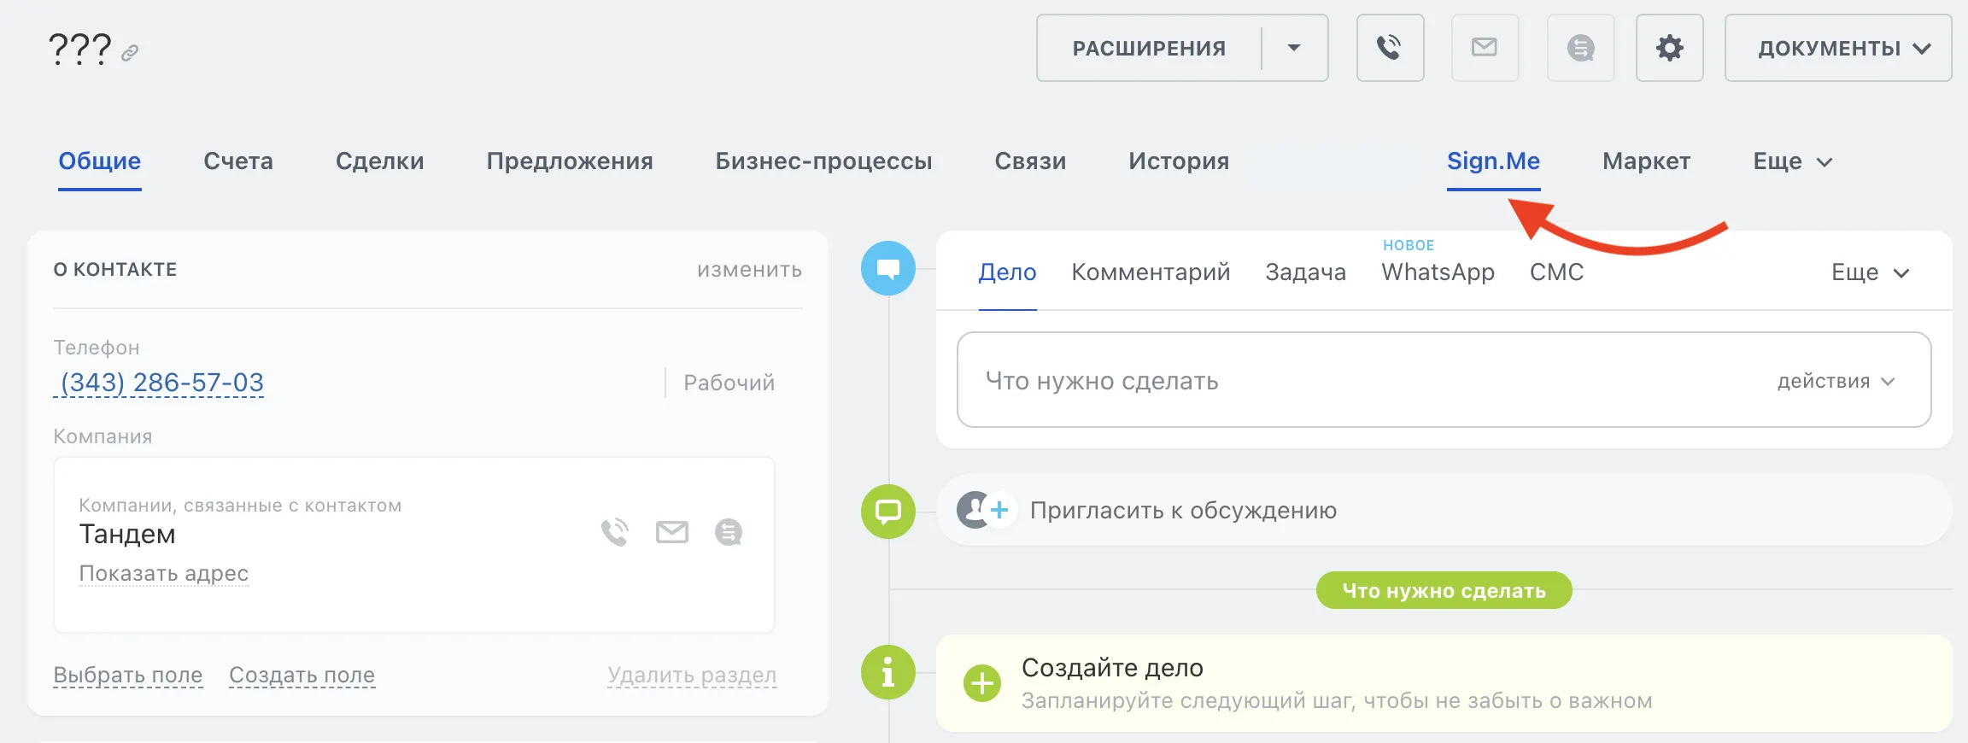Image resolution: width=1968 pixels, height=743 pixels.
Task: Select Дело activity tab
Action: coord(1008,272)
